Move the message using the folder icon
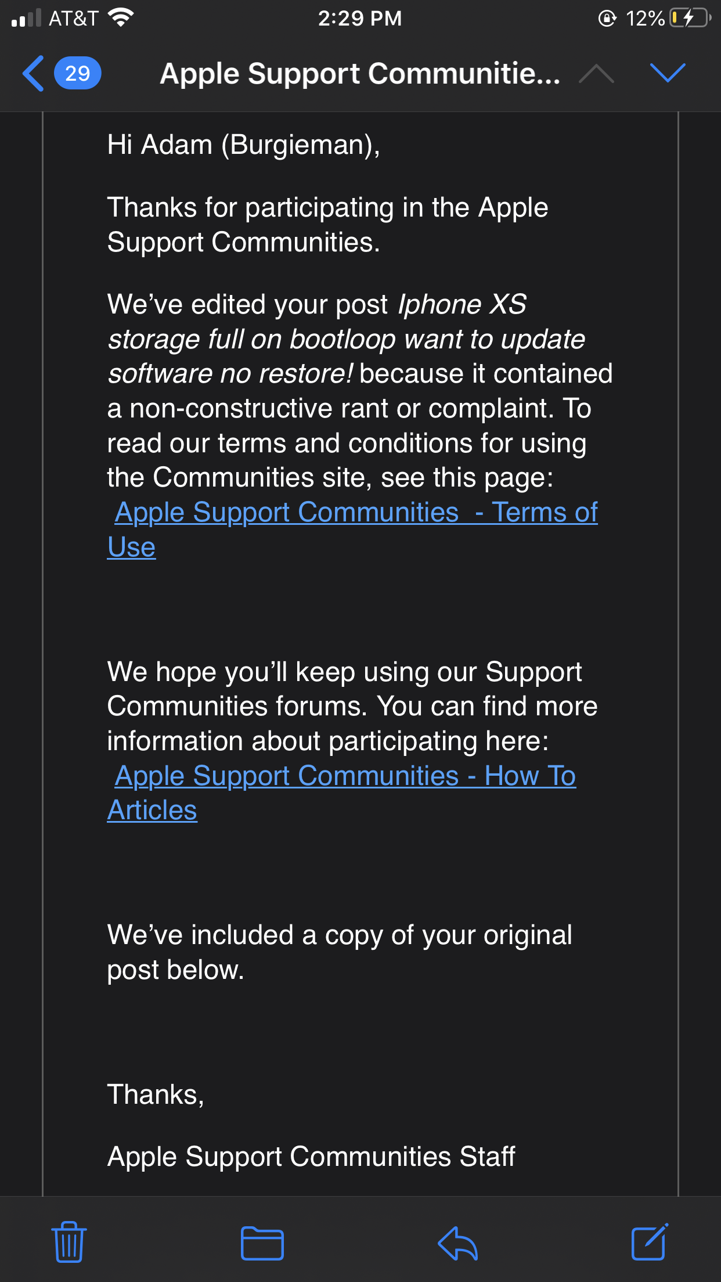Screen dimensions: 721x1282 [262, 1243]
